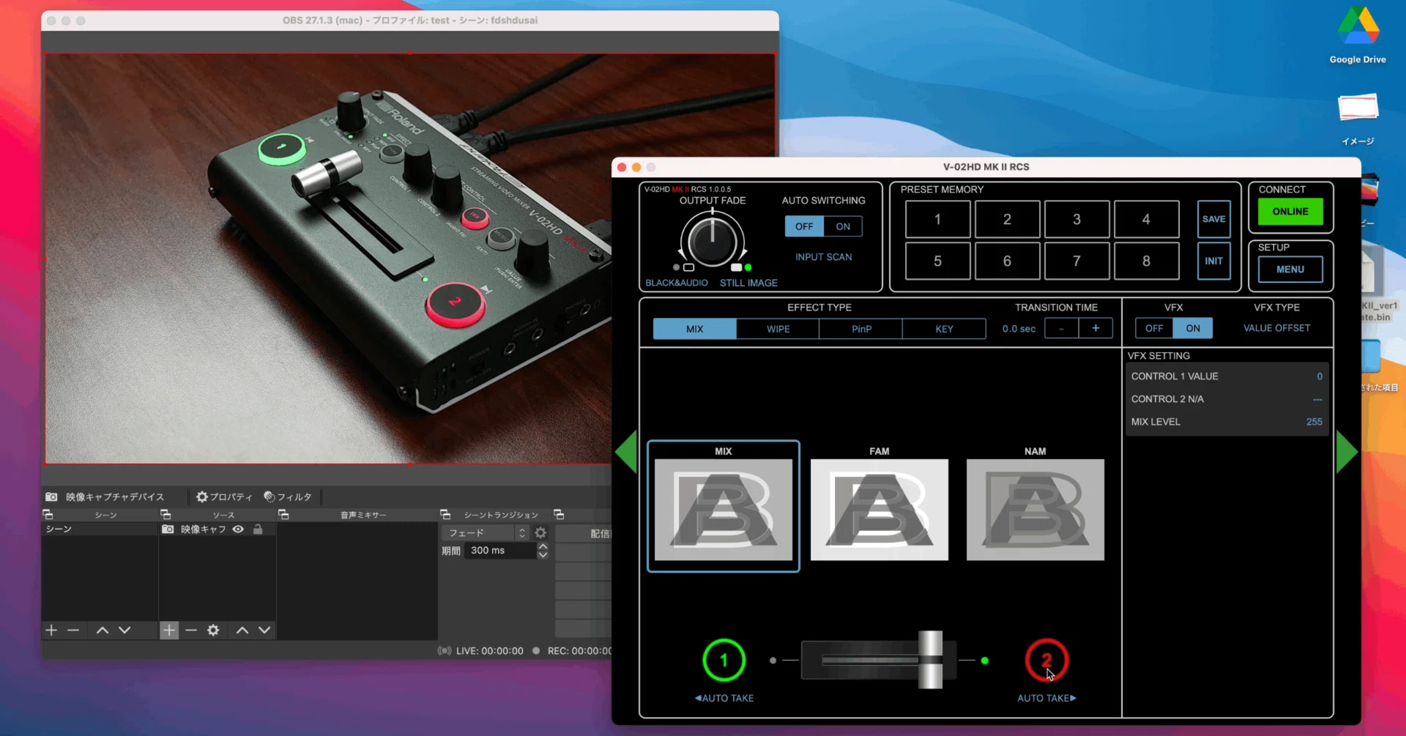
Task: Open the SETUP MENU button
Action: coord(1290,270)
